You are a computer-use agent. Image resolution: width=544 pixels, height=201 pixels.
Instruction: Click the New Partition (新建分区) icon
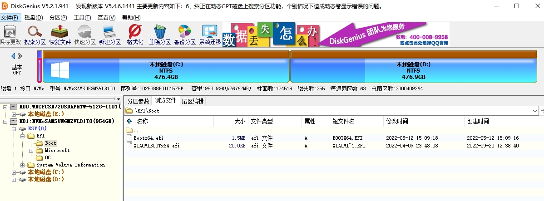coord(109,35)
